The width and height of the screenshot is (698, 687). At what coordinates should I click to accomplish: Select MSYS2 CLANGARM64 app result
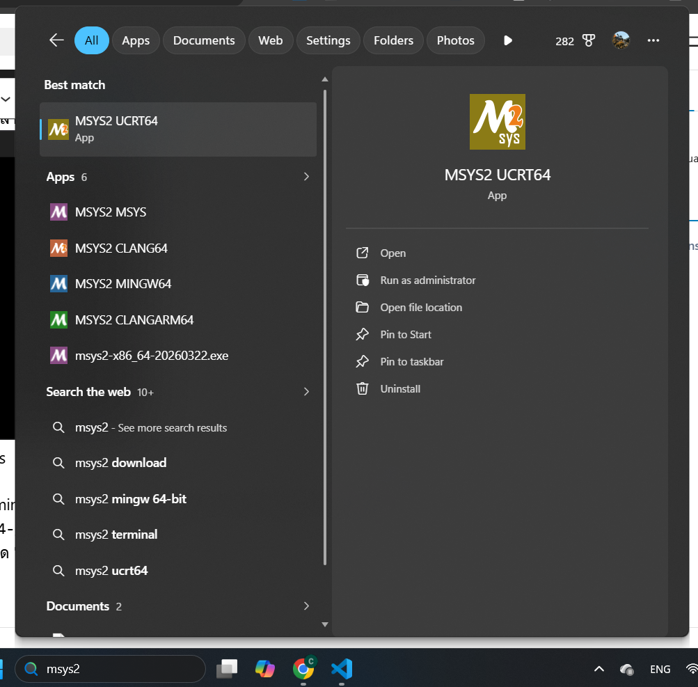point(134,320)
